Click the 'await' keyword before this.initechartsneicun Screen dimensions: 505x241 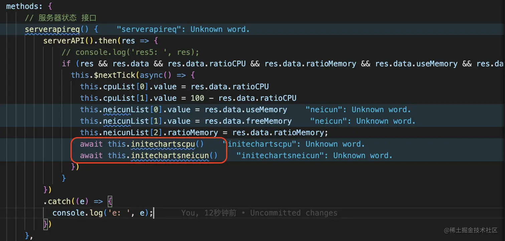(x=92, y=156)
